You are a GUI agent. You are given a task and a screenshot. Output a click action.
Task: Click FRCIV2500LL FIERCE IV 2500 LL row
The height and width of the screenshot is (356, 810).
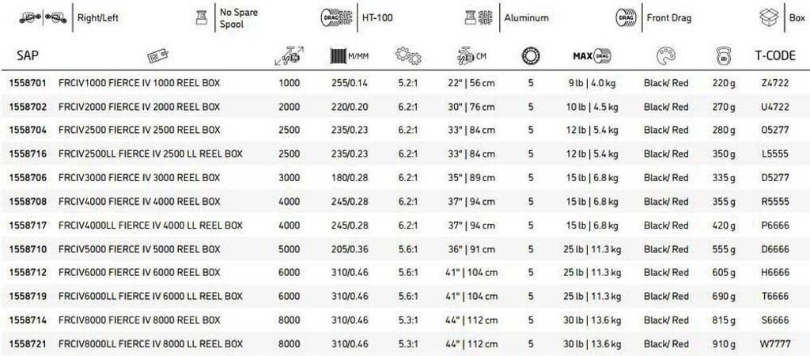[150, 154]
